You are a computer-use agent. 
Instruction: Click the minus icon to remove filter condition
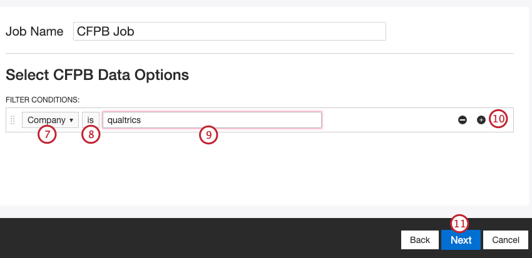click(463, 120)
